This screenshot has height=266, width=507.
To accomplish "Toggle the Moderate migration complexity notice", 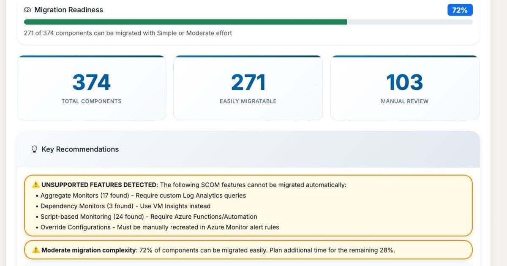I will click(x=248, y=250).
